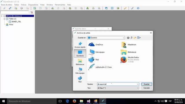This screenshot has height=104, width=185.
Task: Click the new table toolbar icon
Action: coord(35,8)
